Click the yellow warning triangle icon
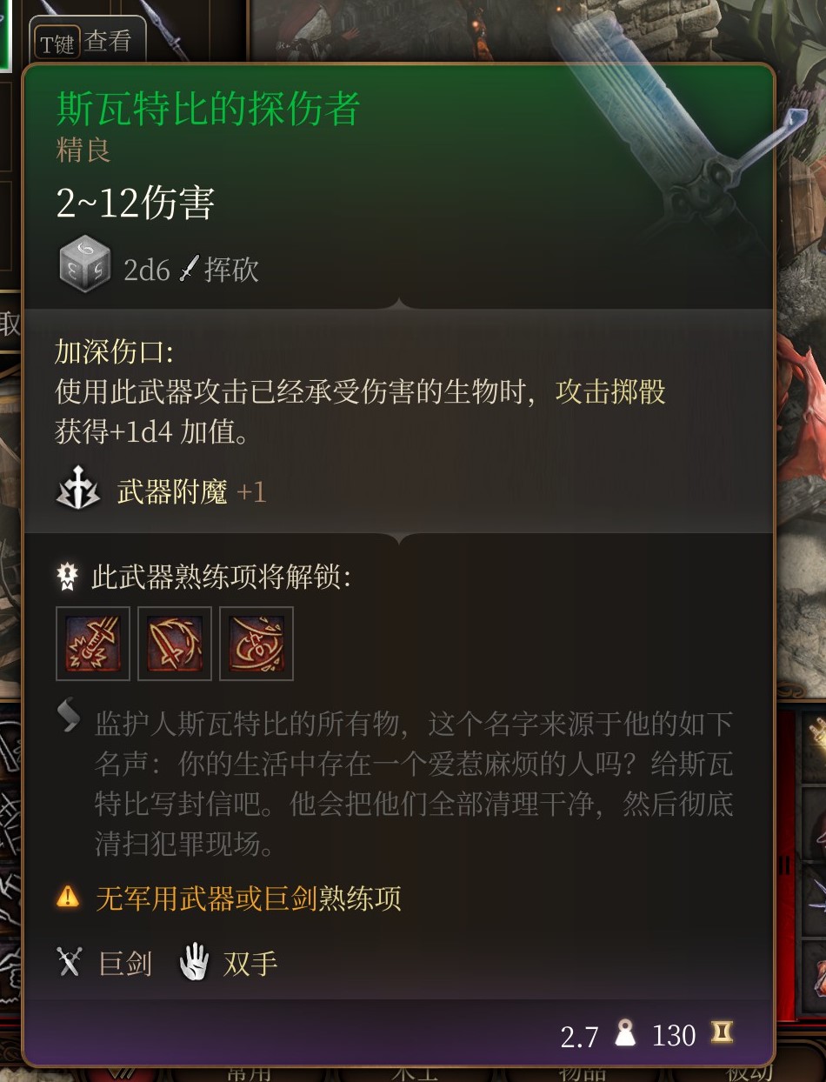The height and width of the screenshot is (1082, 826). click(x=68, y=897)
